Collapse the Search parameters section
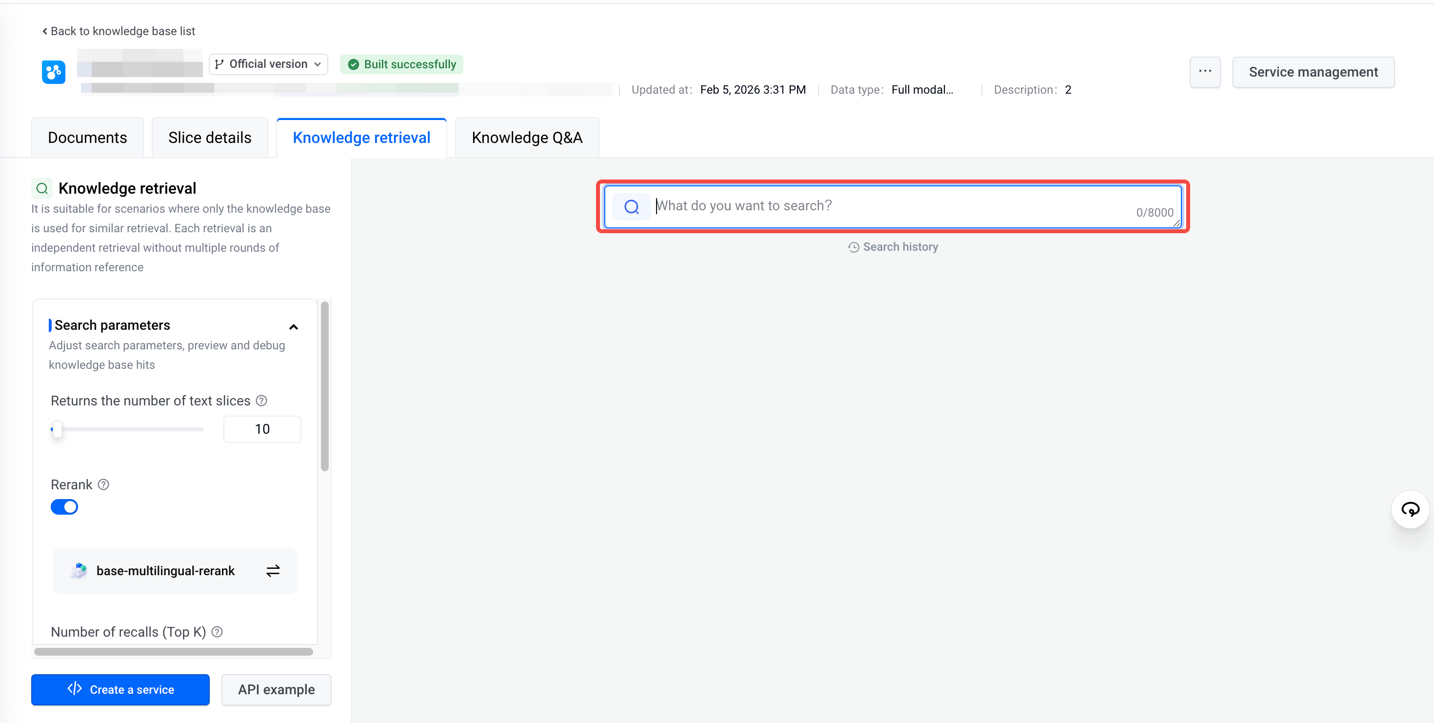 click(293, 327)
